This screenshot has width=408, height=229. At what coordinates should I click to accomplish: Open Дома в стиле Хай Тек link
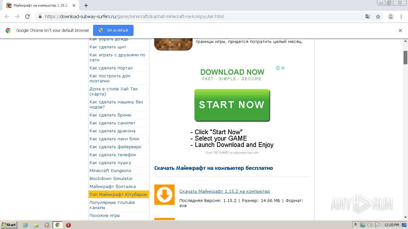point(113,91)
